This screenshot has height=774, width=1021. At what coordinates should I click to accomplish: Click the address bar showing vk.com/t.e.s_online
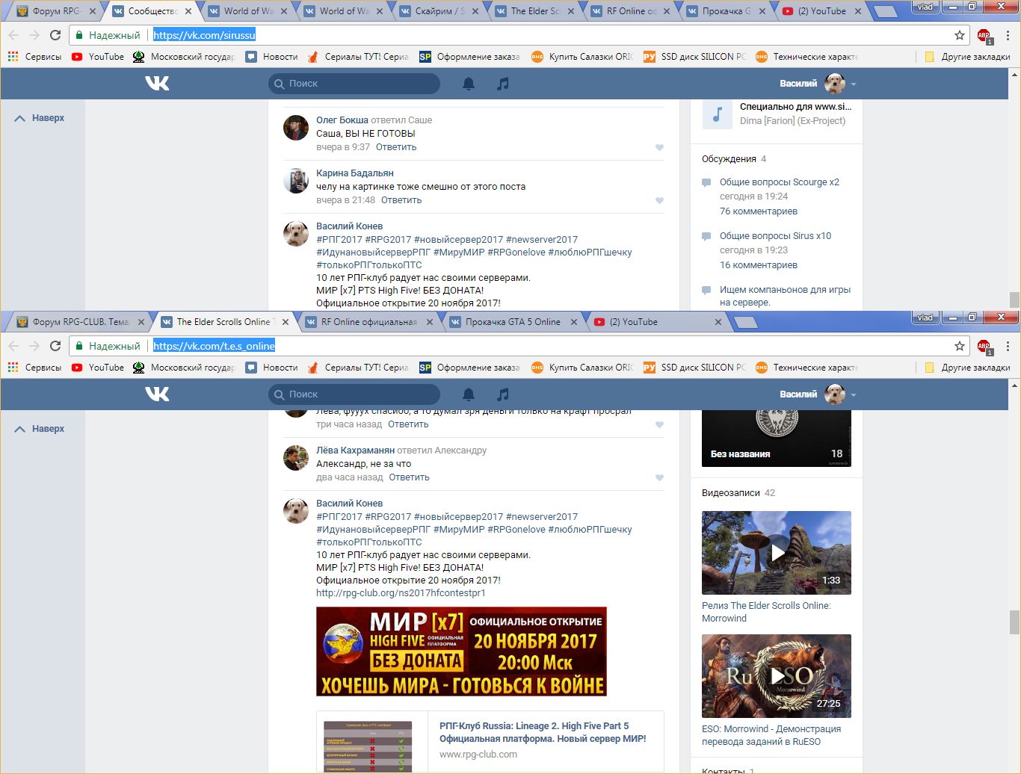520,346
